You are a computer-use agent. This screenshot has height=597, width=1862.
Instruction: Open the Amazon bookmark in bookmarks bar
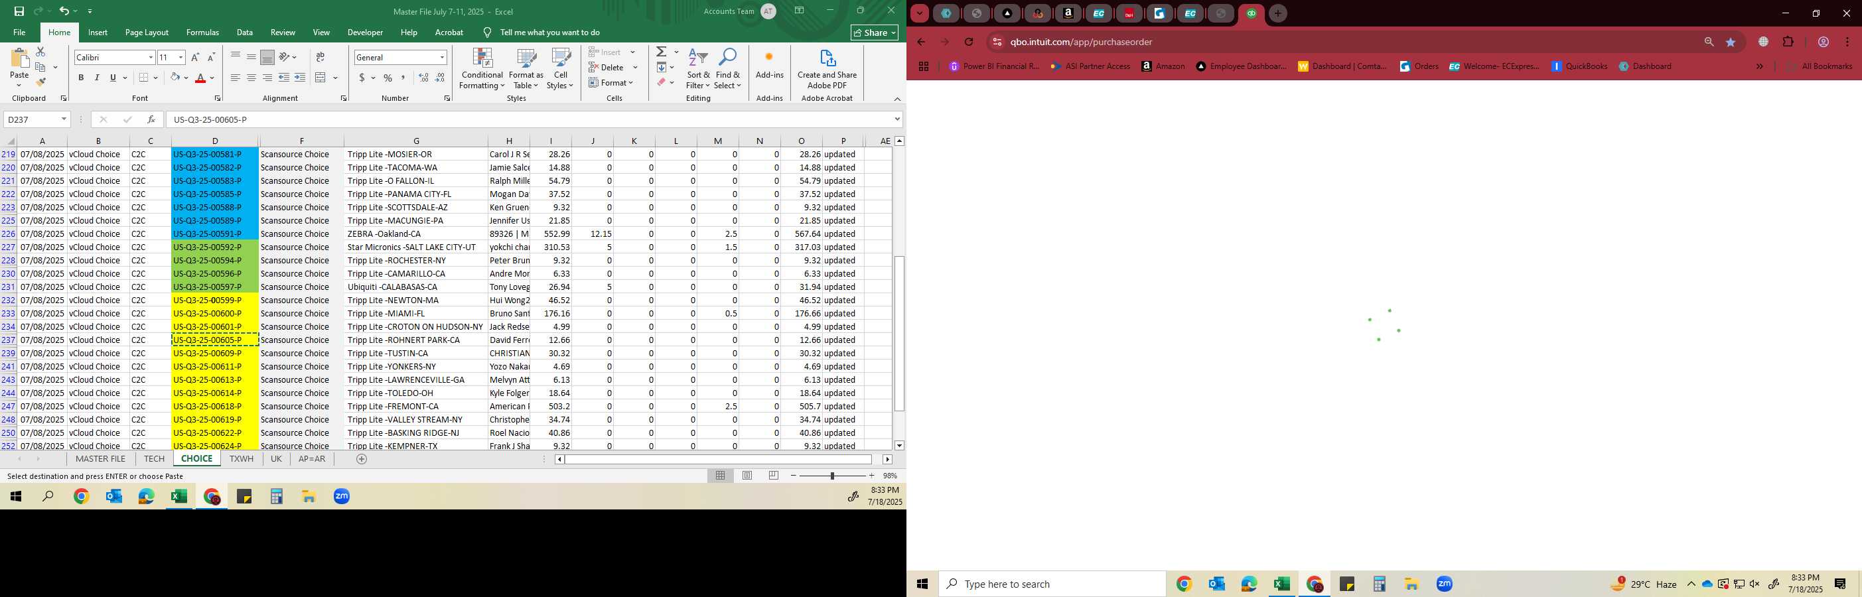point(1163,66)
